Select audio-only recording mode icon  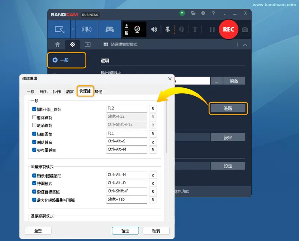tap(87, 30)
